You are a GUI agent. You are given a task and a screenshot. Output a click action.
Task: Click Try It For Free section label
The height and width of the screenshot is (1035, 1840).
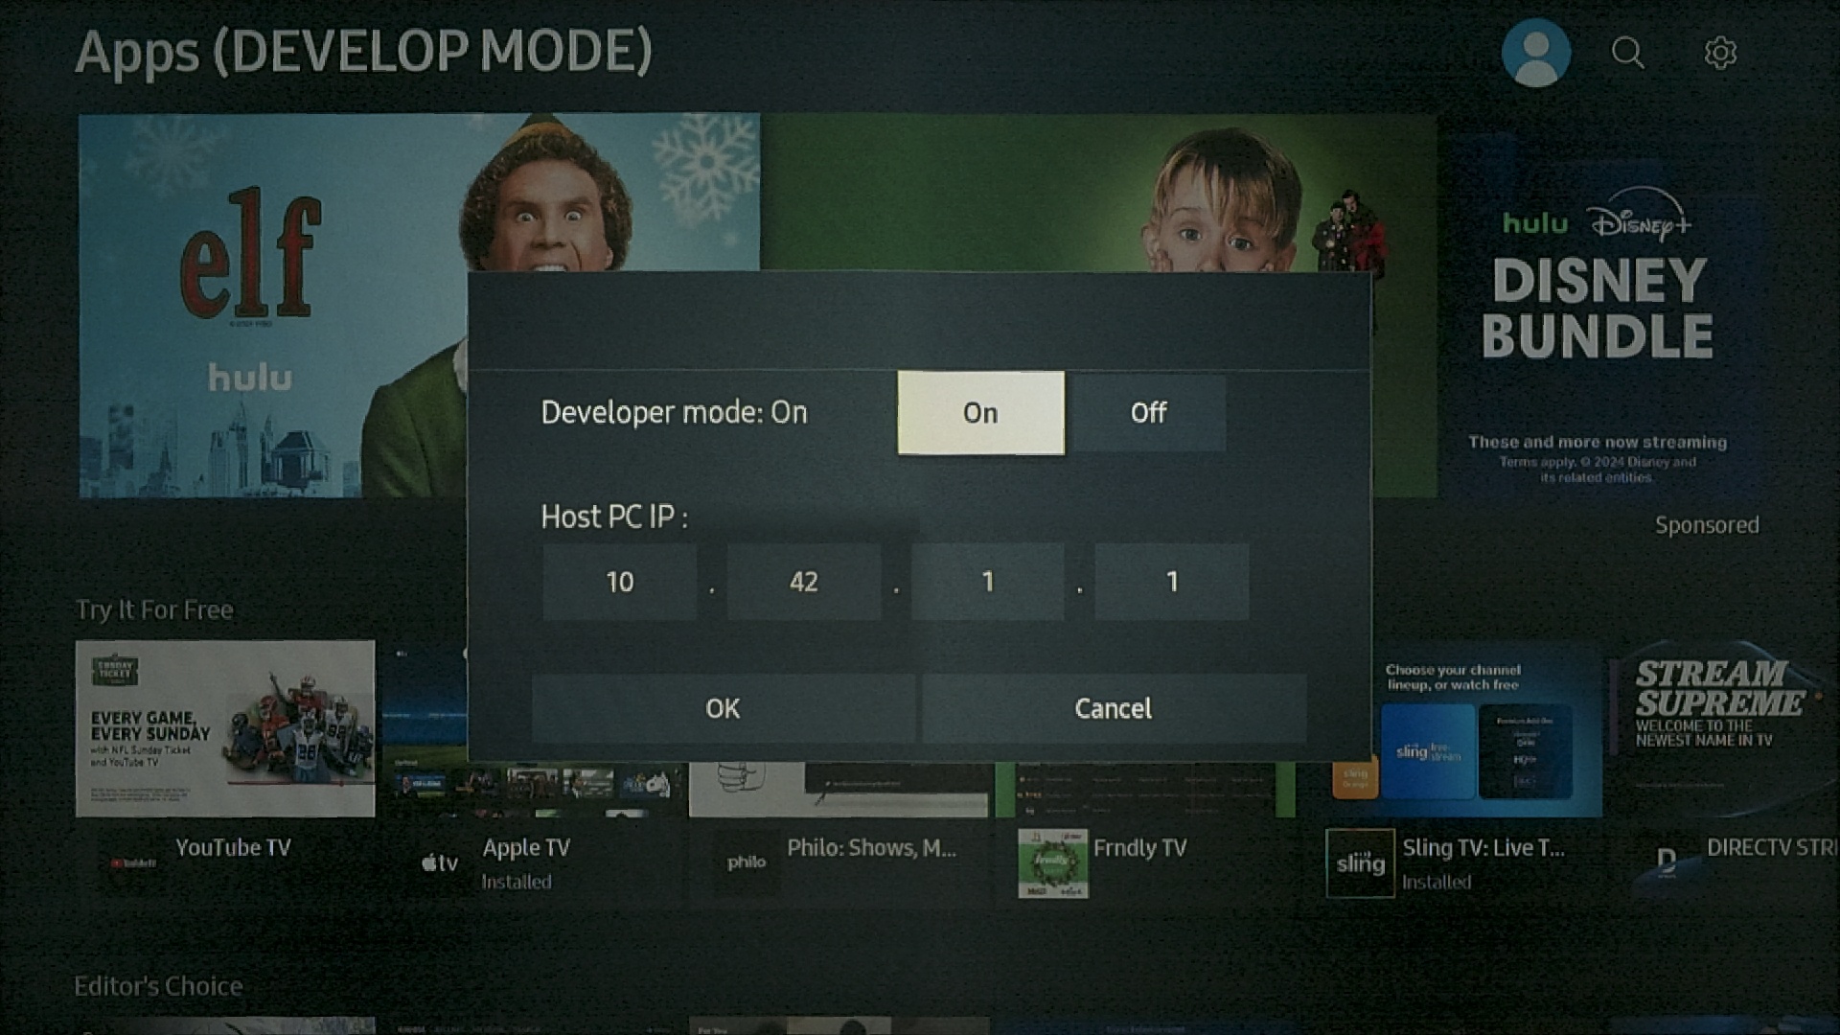(155, 610)
